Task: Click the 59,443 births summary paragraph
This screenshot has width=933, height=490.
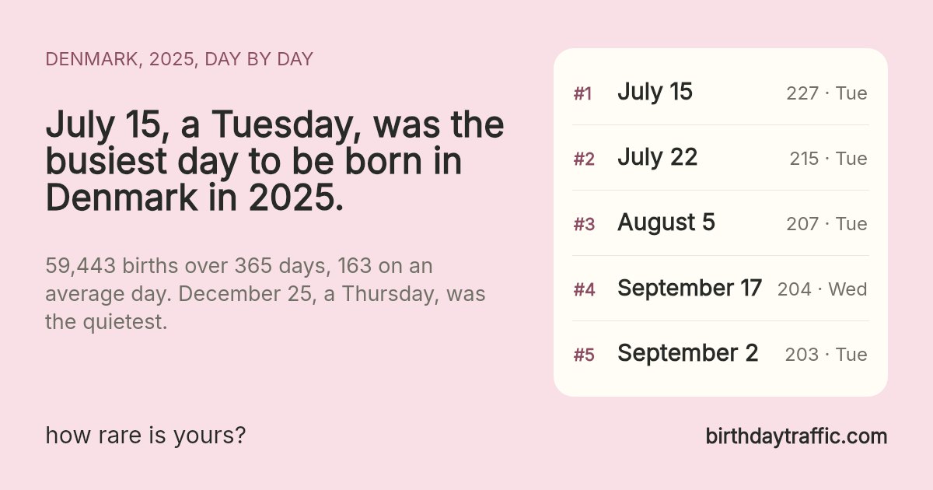Action: (264, 294)
